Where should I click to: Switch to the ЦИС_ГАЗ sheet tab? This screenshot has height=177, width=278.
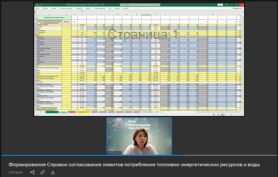(120, 112)
